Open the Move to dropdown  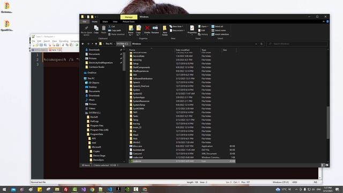pyautogui.click(x=131, y=31)
